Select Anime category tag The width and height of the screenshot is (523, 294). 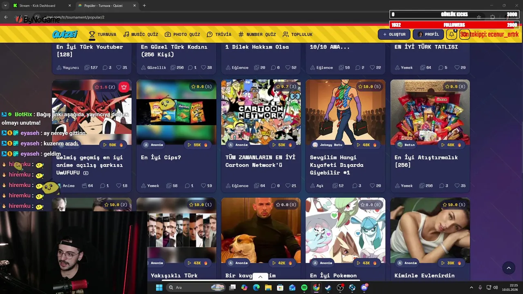65,186
